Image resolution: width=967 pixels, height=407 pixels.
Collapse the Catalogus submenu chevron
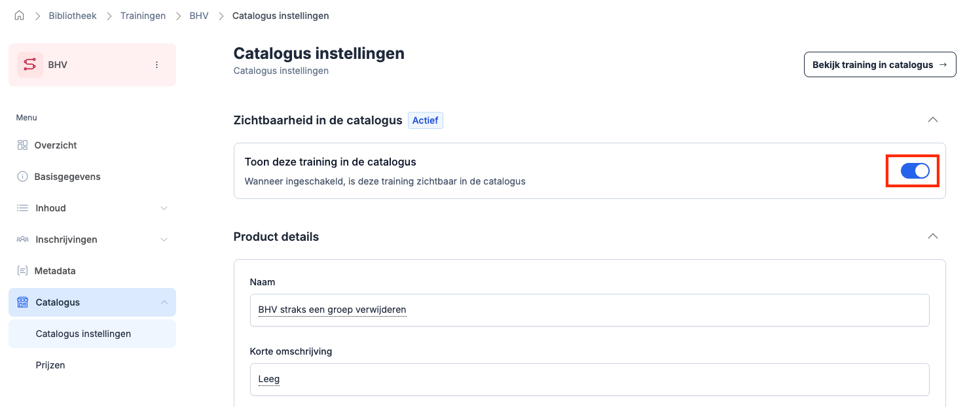164,302
